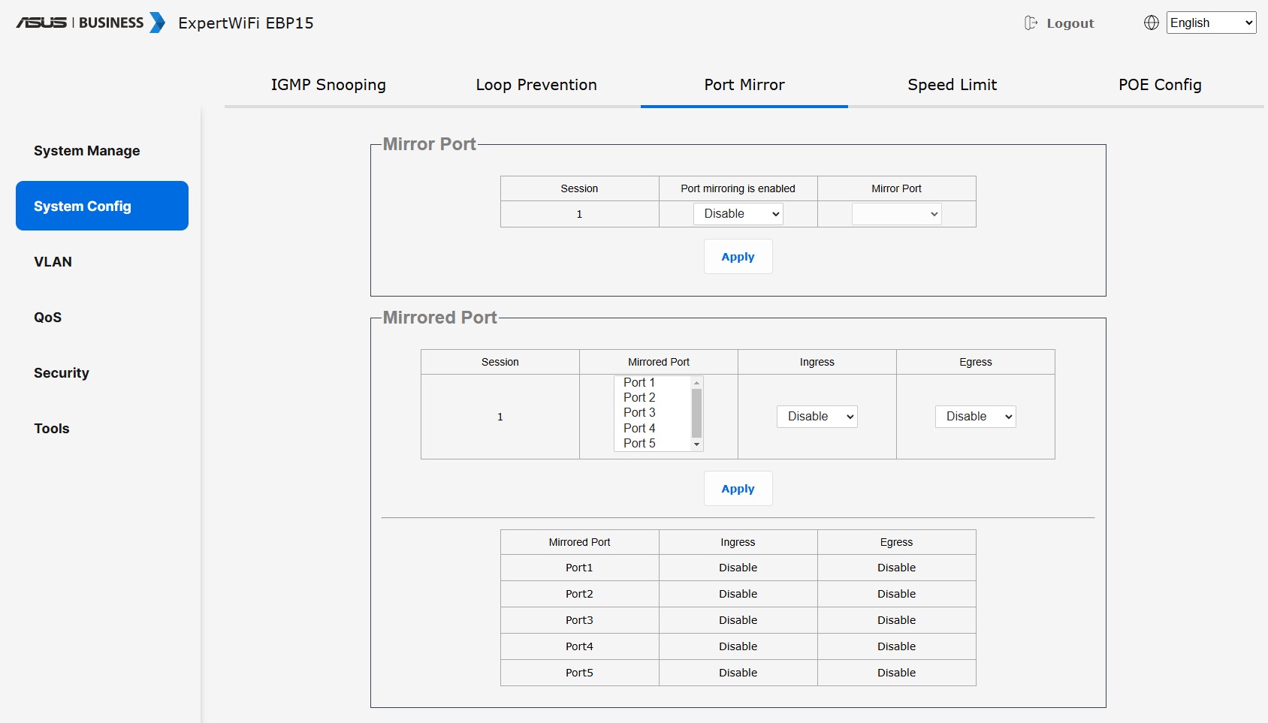Open the Speed Limit tab
This screenshot has width=1268, height=723.
(952, 85)
